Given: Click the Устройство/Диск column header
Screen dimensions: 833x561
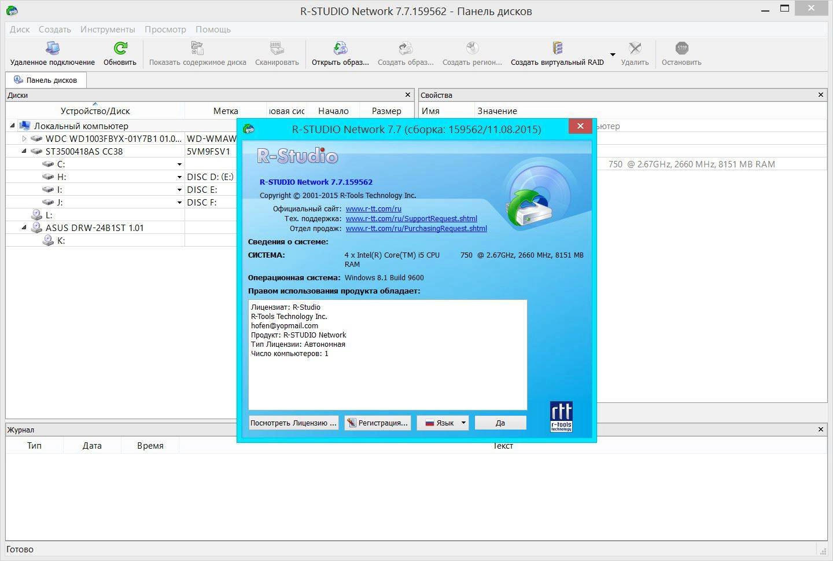Looking at the screenshot, I should pyautogui.click(x=95, y=111).
